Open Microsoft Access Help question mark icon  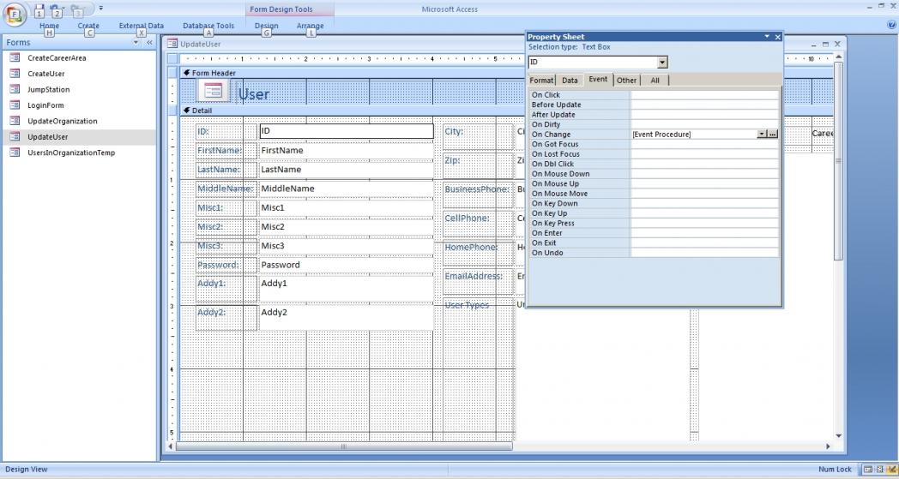891,25
